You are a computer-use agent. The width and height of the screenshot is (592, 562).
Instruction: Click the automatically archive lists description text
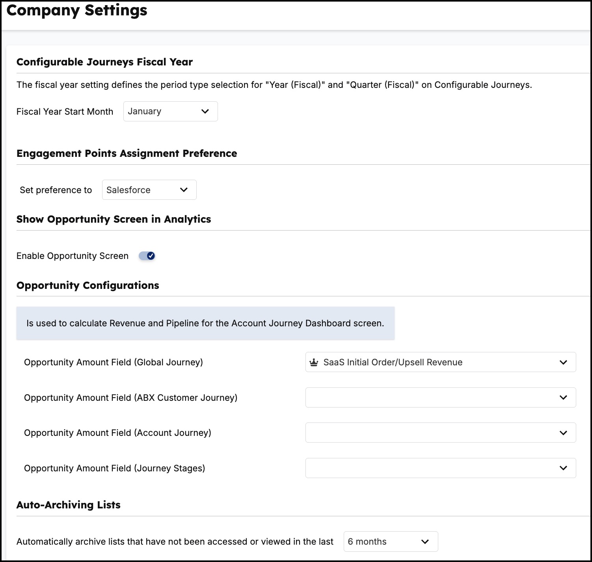[x=175, y=542]
